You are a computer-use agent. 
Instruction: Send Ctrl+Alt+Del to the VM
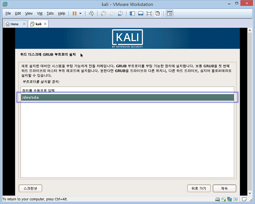pos(91,13)
